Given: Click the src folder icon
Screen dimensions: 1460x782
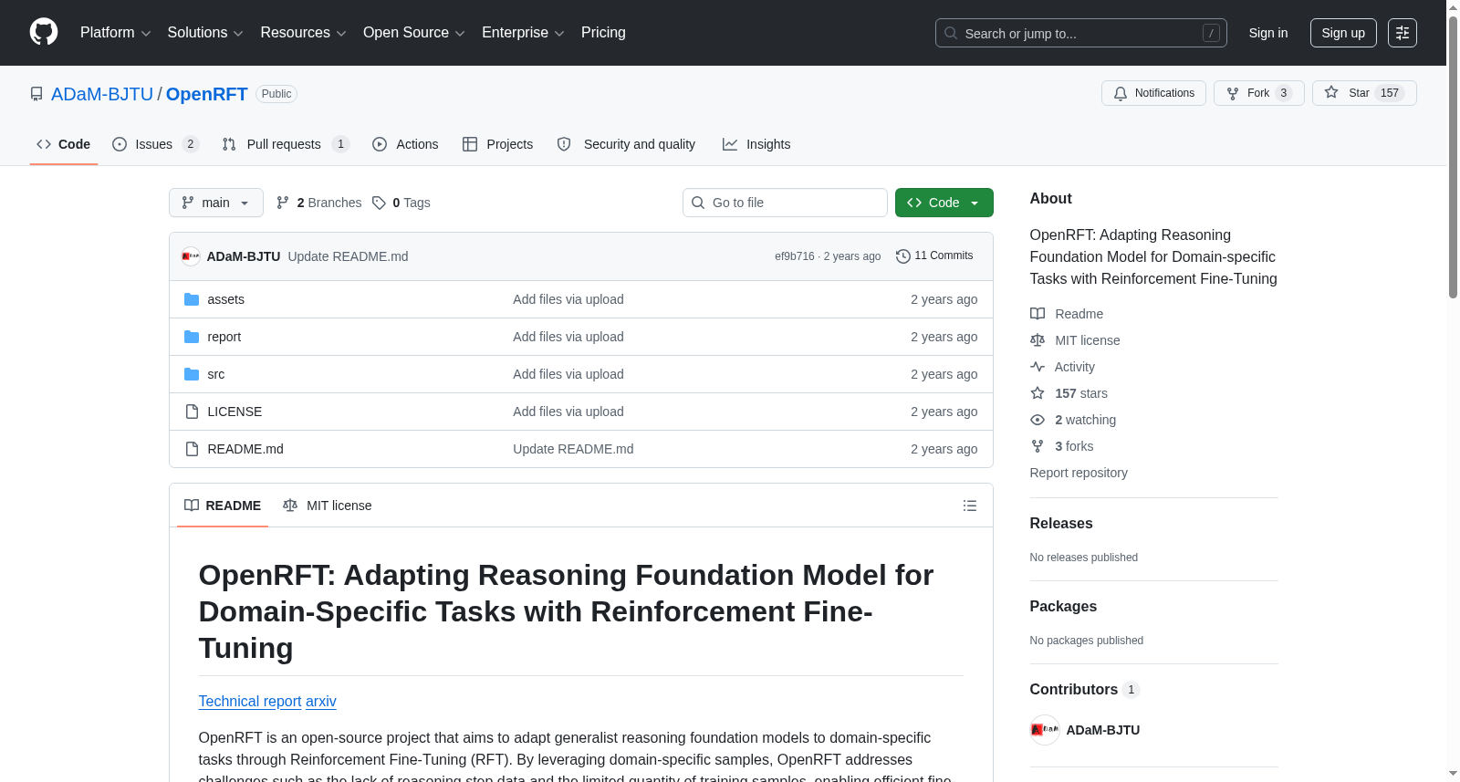Looking at the screenshot, I should (192, 374).
